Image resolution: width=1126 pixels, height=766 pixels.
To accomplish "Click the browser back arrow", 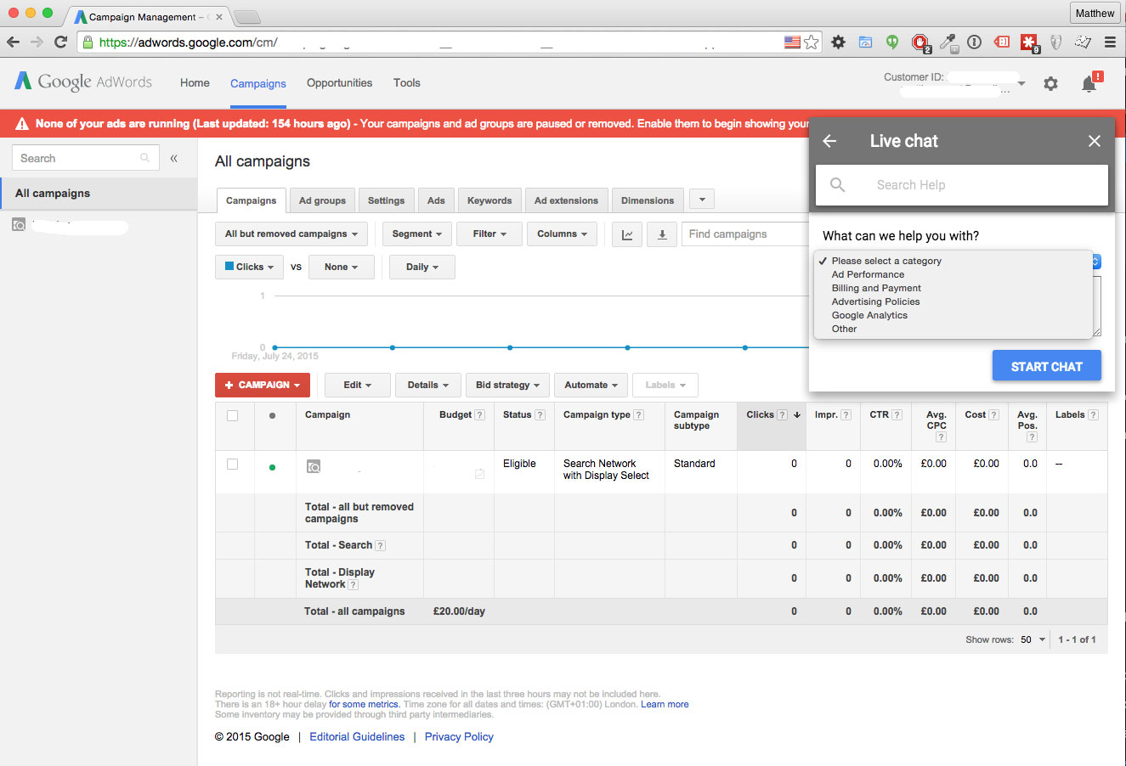I will coord(13,42).
